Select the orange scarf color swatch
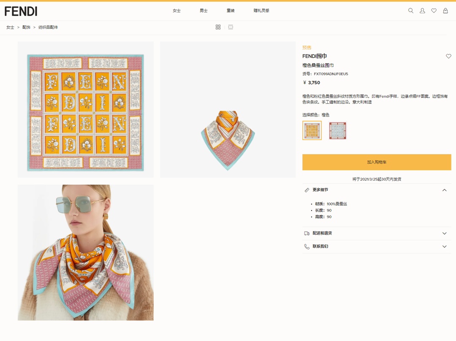456x341 pixels. pos(312,130)
